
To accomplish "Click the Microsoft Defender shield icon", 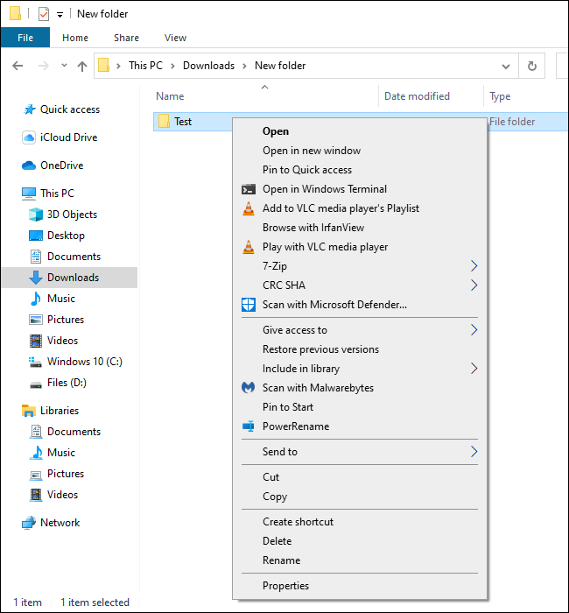I will (x=249, y=305).
